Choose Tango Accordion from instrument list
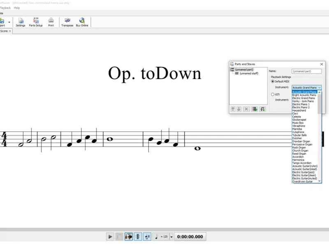Image resolution: width=329 pixels, height=247 pixels. [x=302, y=163]
